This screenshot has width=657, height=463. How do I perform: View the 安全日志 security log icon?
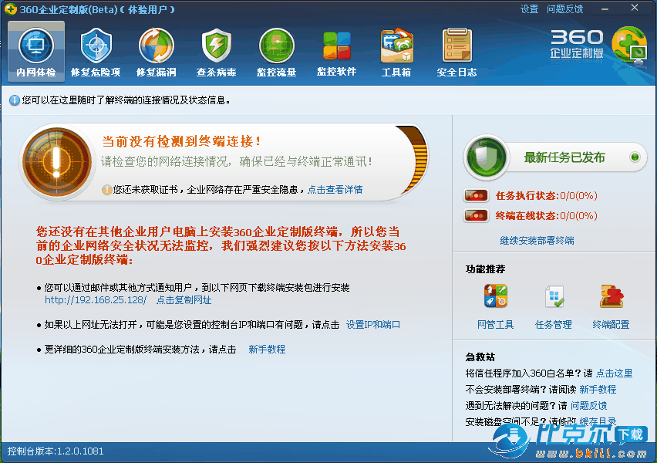click(457, 52)
